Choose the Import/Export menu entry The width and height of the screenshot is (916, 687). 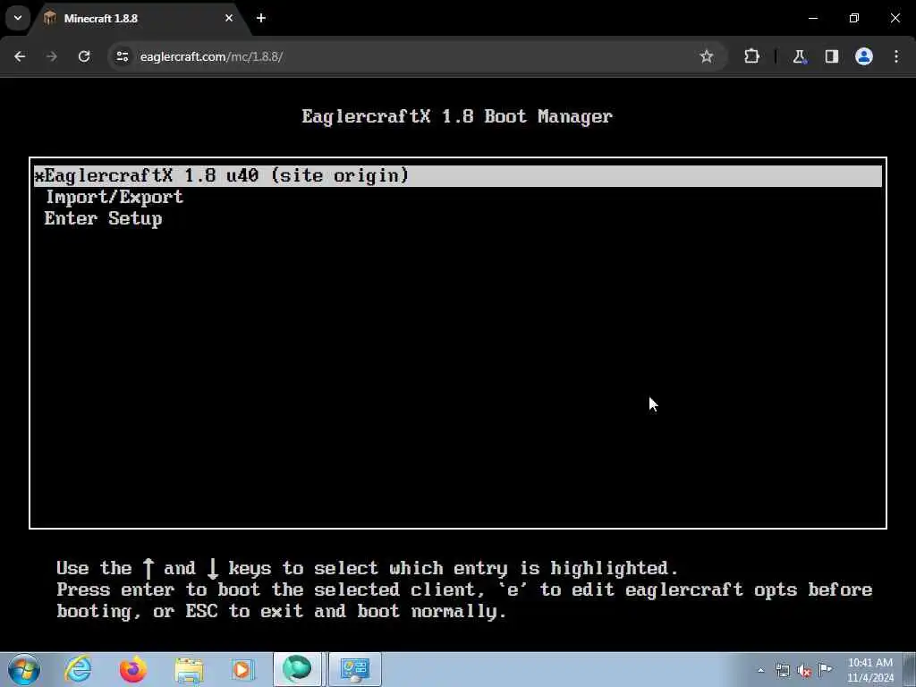(x=114, y=198)
